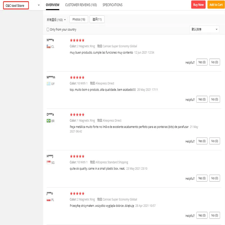Image resolution: width=225 pixels, height=225 pixels.
Task: Open the 默认排序 sort order dropdown
Action: pyautogui.click(x=204, y=29)
